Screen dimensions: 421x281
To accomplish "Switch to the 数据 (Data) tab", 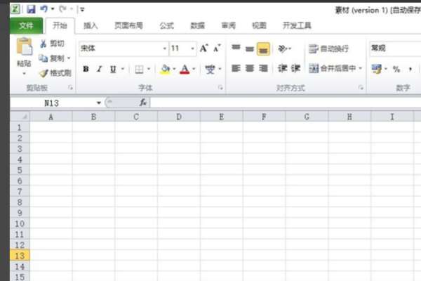I will pyautogui.click(x=198, y=25).
